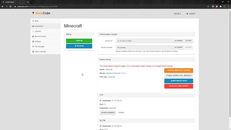
Task: Open the Standard Minecraft server link
Action: [115, 73]
